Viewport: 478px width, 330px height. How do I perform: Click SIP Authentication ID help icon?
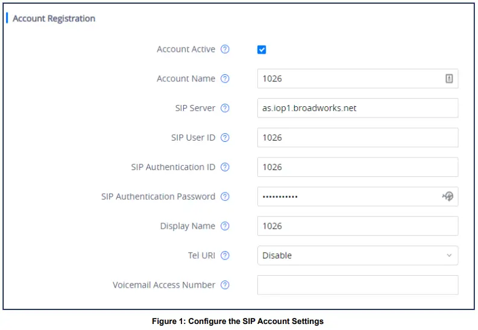(x=225, y=167)
